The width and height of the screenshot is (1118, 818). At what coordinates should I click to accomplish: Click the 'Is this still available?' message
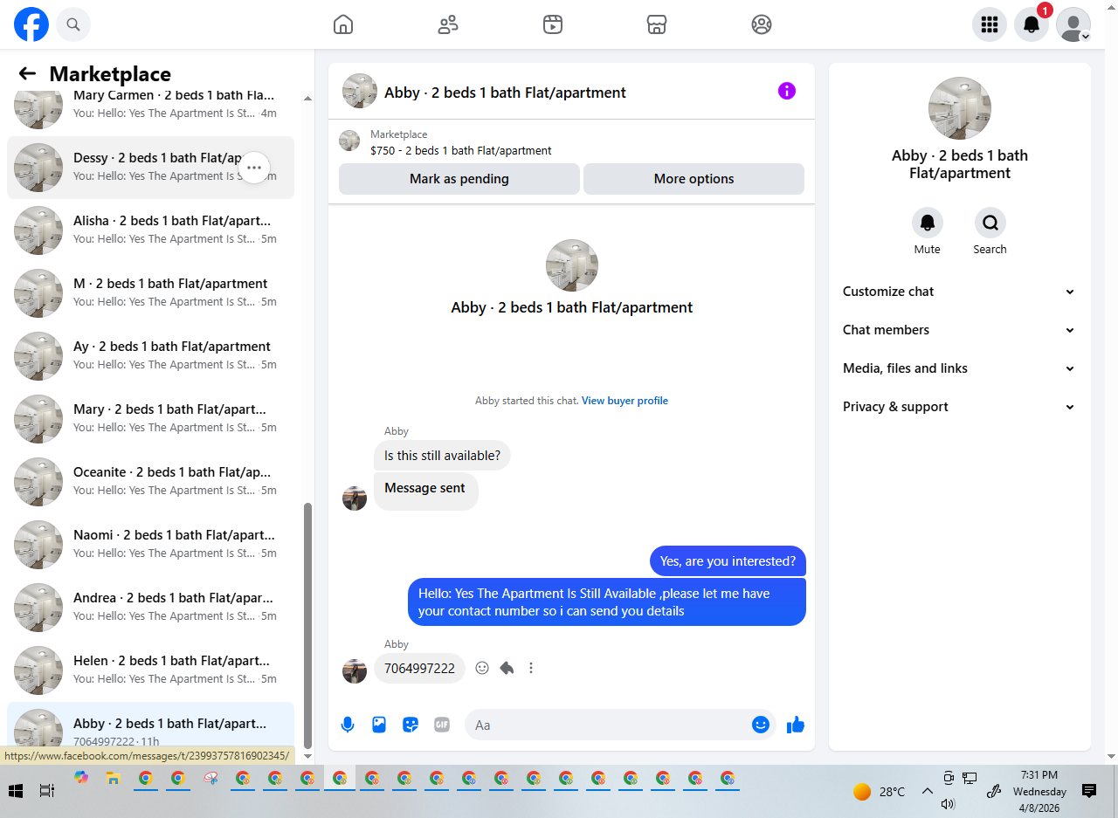(442, 456)
